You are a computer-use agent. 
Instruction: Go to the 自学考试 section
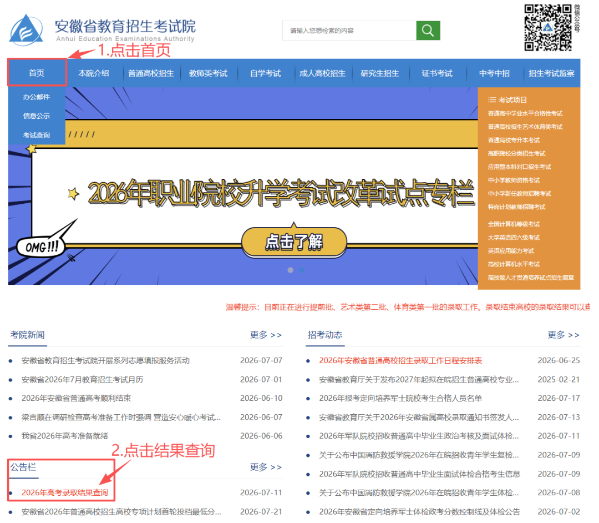tap(266, 73)
